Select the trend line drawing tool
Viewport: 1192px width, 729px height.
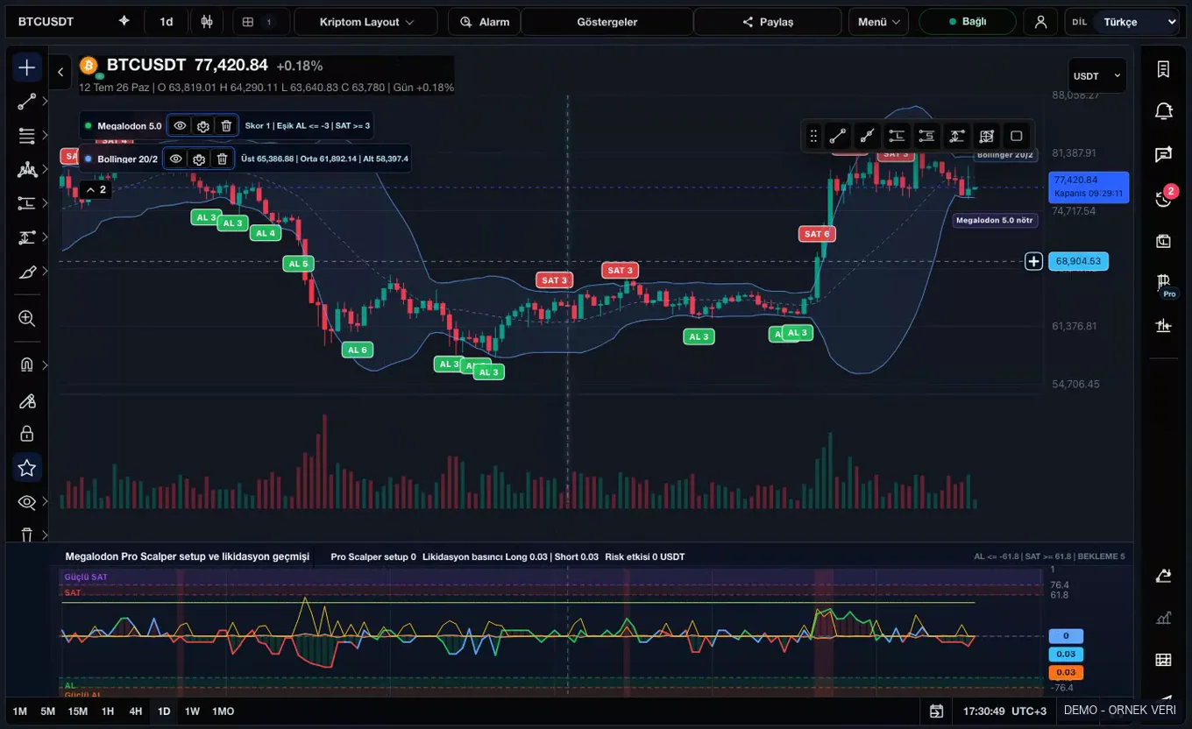(27, 102)
